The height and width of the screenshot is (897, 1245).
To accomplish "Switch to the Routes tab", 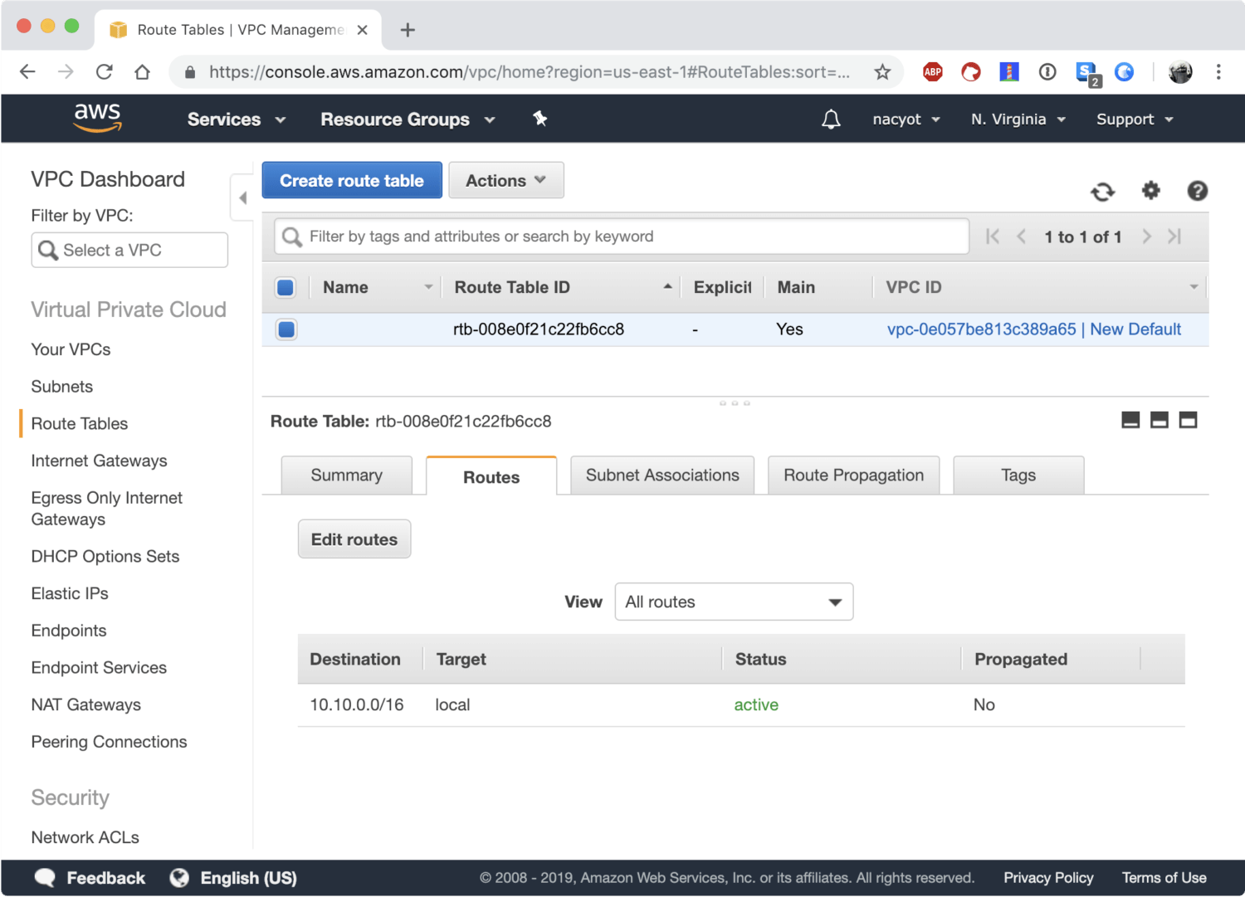I will (x=491, y=476).
